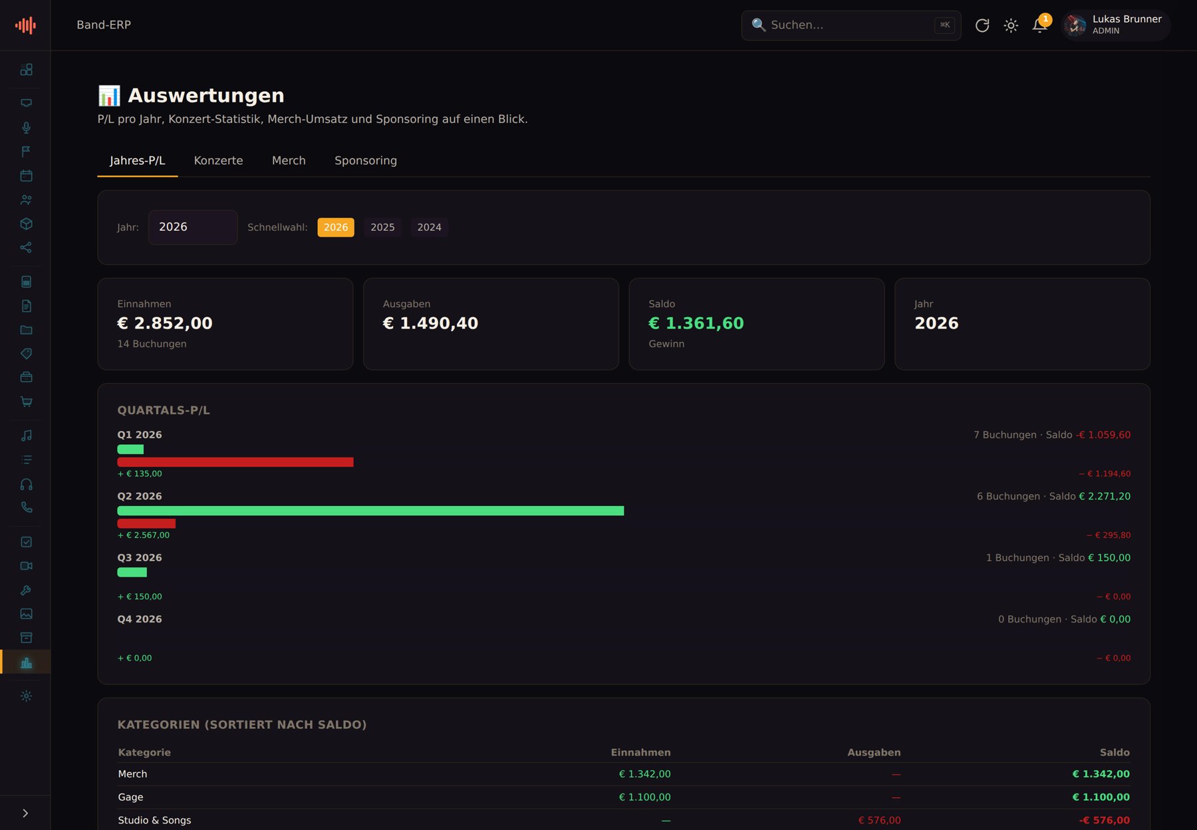Screen dimensions: 1197x830
Task: Select the 2026 quick-select button
Action: coord(336,227)
